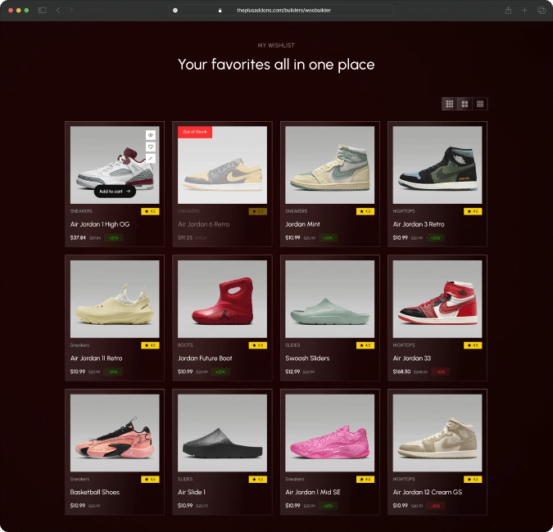The image size is (553, 532).
Task: Click Safari's share icon
Action: [508, 10]
